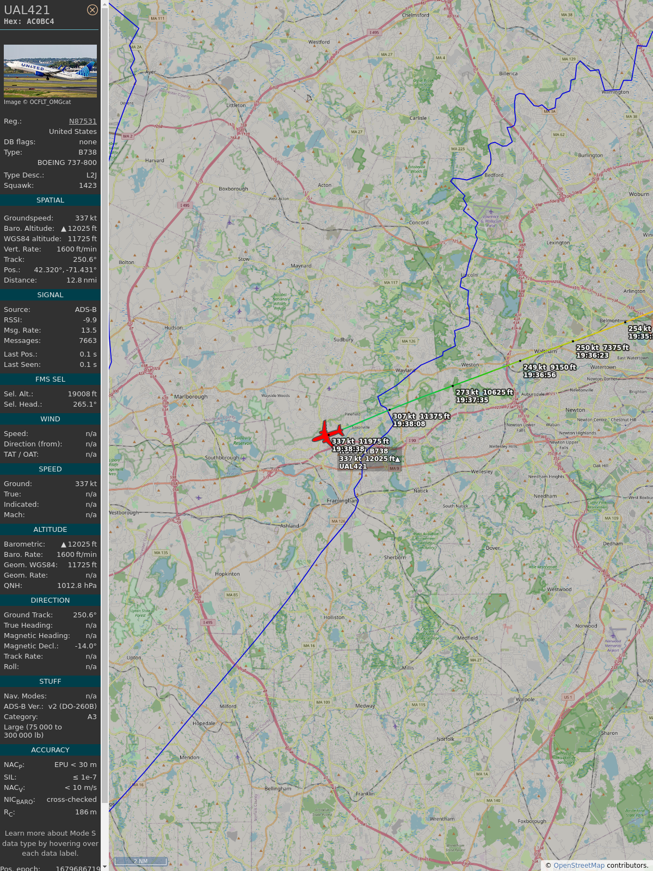This screenshot has height=871, width=653.
Task: Select the red UAL421 aircraft icon on map
Action: [x=327, y=434]
